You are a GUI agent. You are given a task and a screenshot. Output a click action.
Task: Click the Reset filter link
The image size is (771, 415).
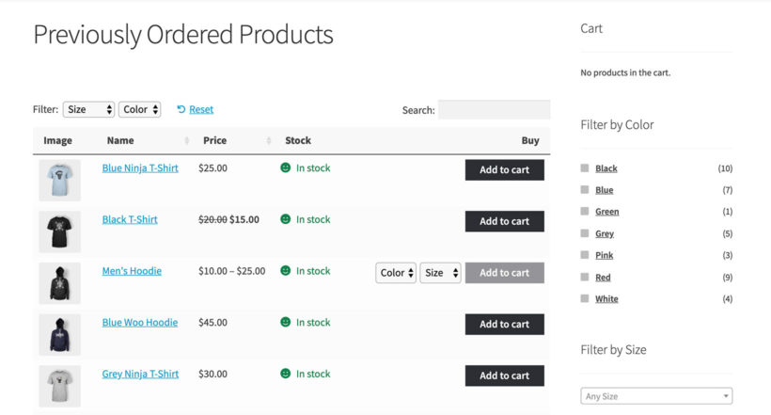pos(201,109)
